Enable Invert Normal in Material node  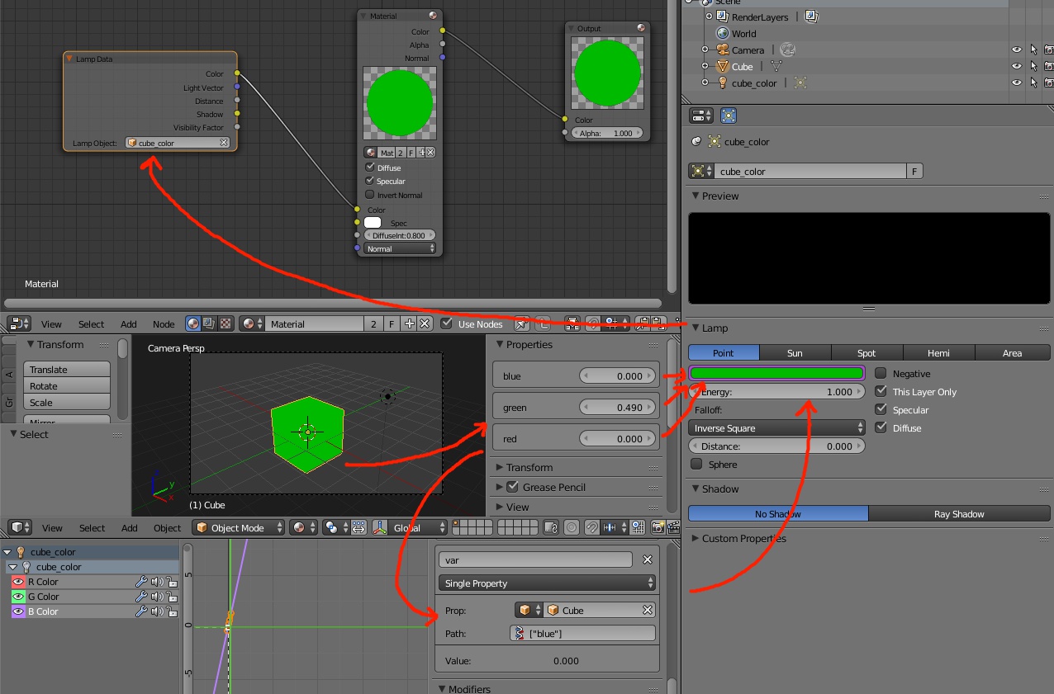pos(370,195)
